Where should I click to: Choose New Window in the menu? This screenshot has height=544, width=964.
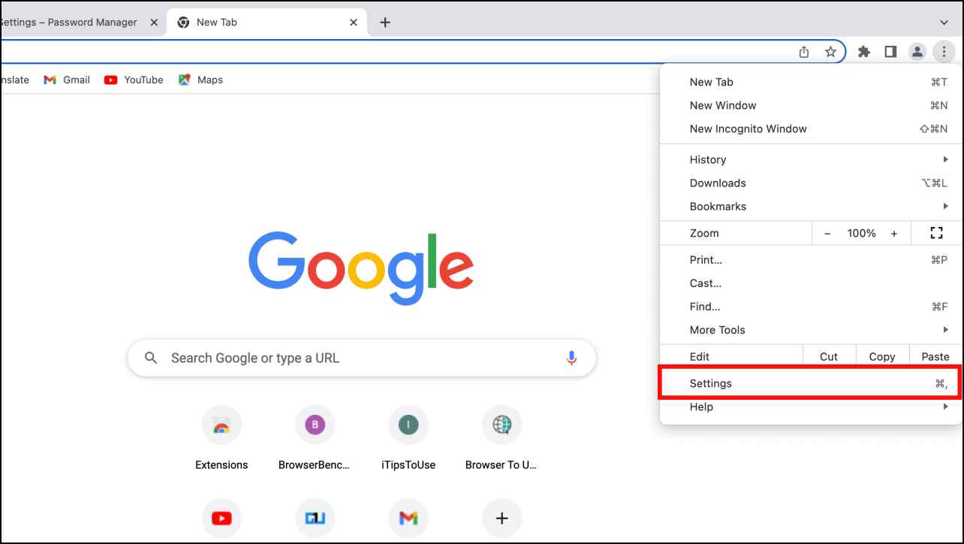click(x=811, y=105)
